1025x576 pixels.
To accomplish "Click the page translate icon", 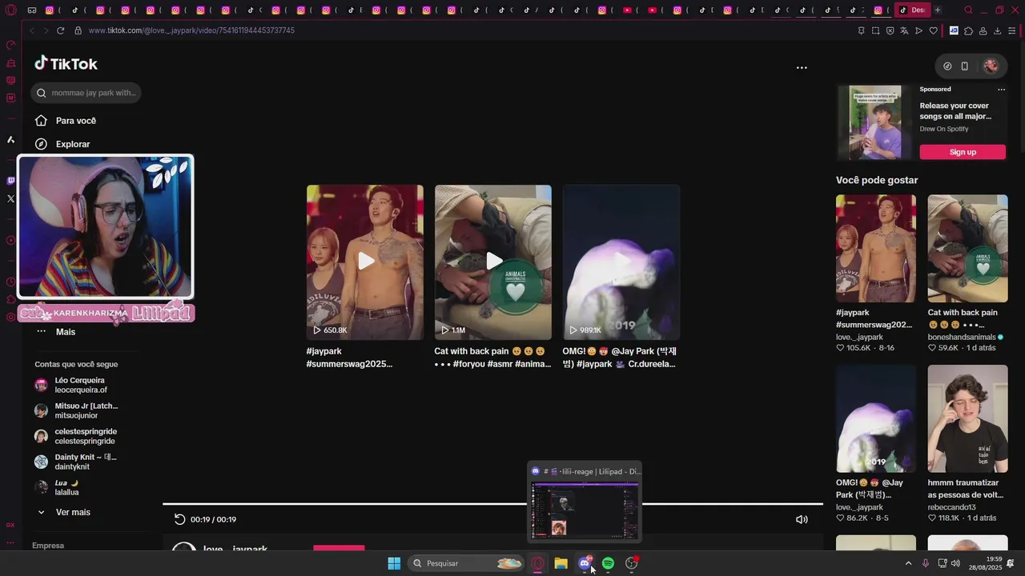I will pos(904,30).
